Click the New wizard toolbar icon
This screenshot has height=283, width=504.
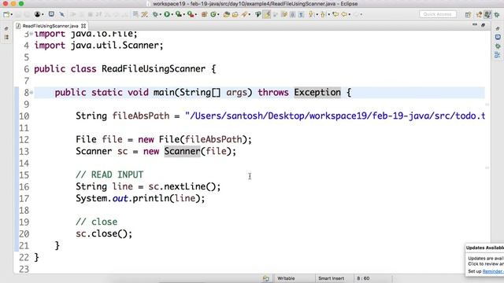[x=6, y=14]
